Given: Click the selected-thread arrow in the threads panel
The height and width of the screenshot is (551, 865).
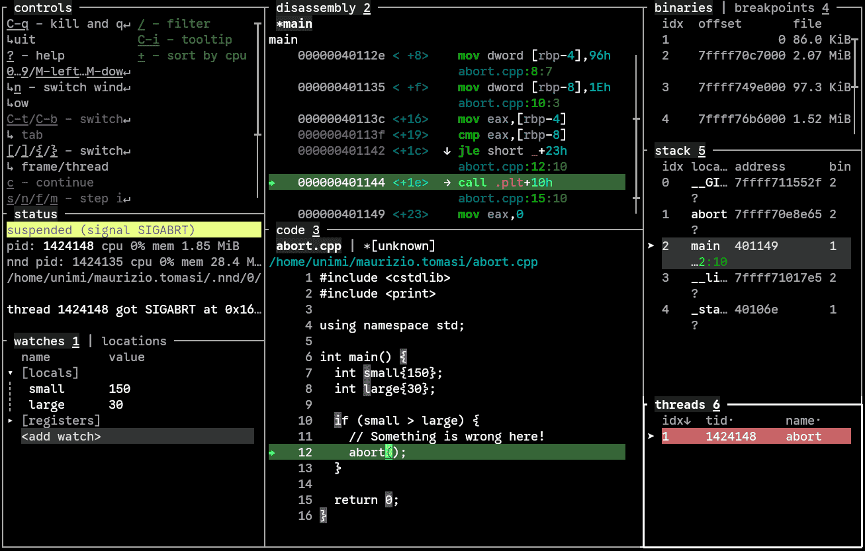Looking at the screenshot, I should [651, 437].
